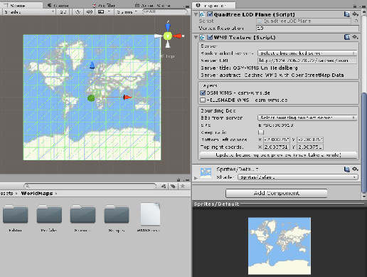Open help for Sprites/Default material
The height and width of the screenshot is (277, 367).
point(346,169)
